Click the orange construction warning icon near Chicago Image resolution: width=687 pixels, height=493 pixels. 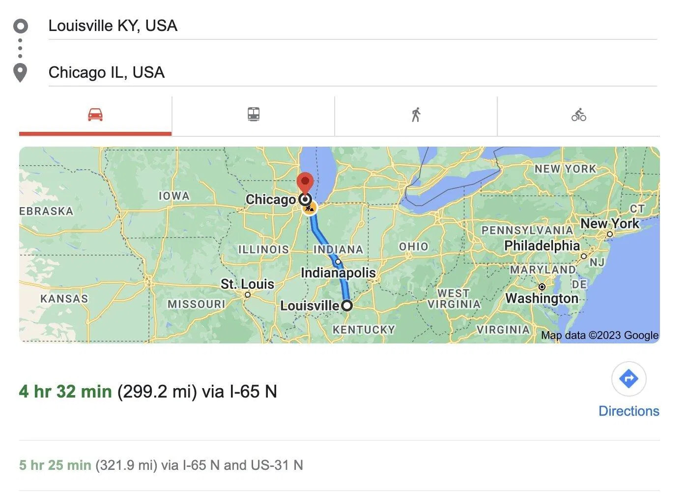tap(310, 208)
